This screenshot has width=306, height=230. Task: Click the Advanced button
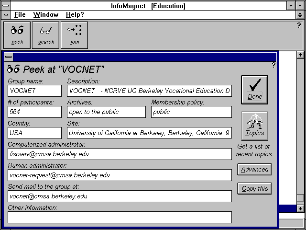coord(254,169)
